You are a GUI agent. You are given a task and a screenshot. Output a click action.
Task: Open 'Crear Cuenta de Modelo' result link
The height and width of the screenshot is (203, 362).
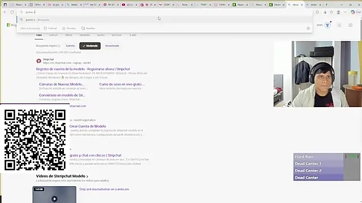coord(88,126)
